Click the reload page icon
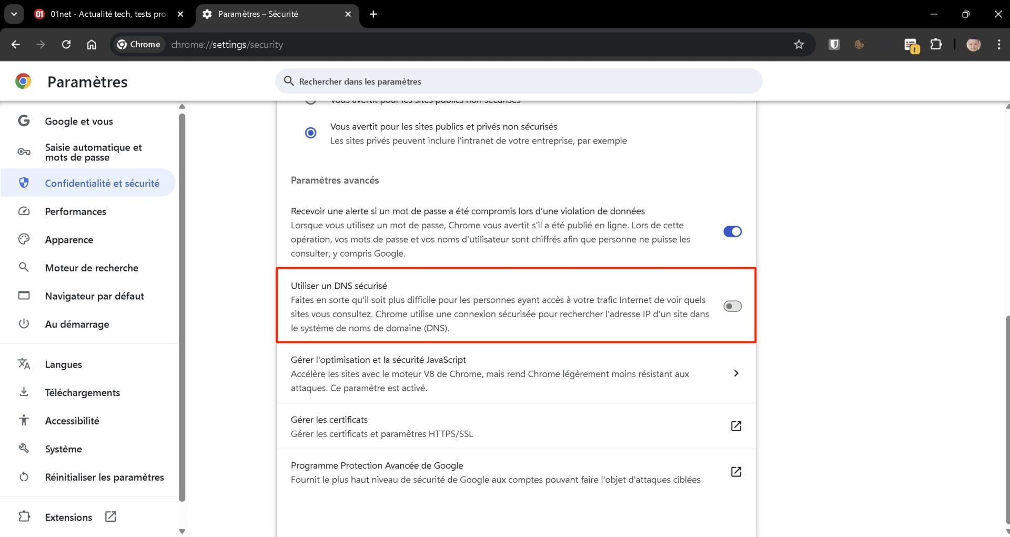This screenshot has height=537, width=1010. 66,45
